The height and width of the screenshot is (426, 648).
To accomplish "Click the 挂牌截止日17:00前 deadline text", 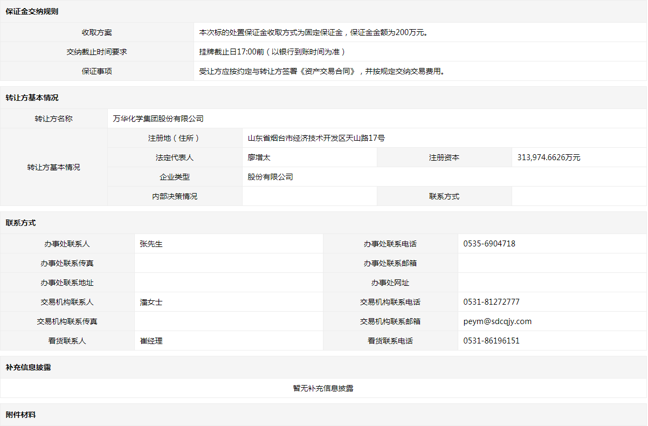I will tap(272, 52).
